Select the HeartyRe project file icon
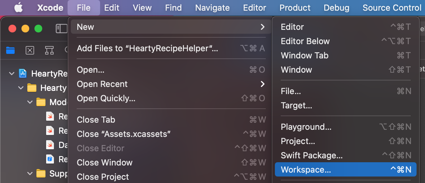The height and width of the screenshot is (183, 425). click(x=22, y=73)
